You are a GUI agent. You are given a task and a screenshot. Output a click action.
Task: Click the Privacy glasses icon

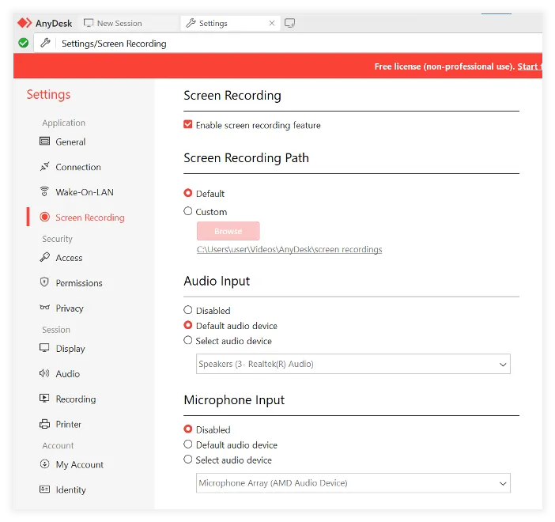click(45, 308)
